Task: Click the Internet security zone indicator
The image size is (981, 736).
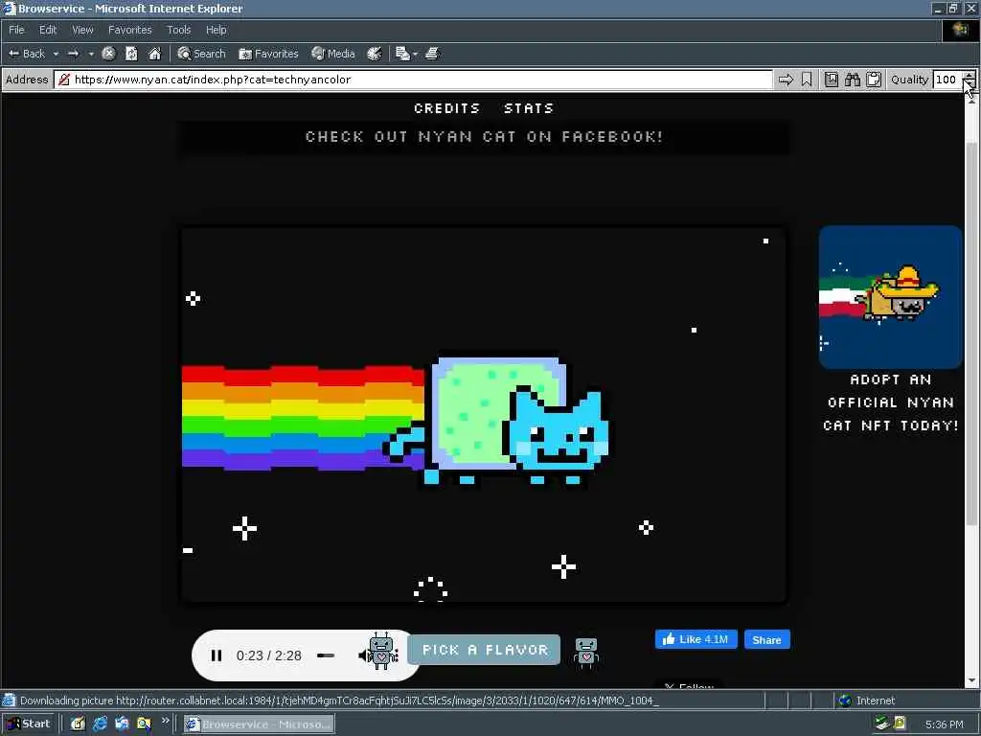Action: (x=867, y=701)
